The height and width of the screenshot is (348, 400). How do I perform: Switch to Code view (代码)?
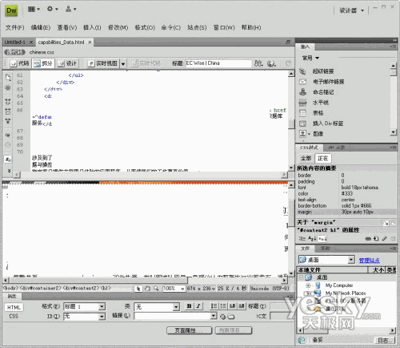coord(20,63)
